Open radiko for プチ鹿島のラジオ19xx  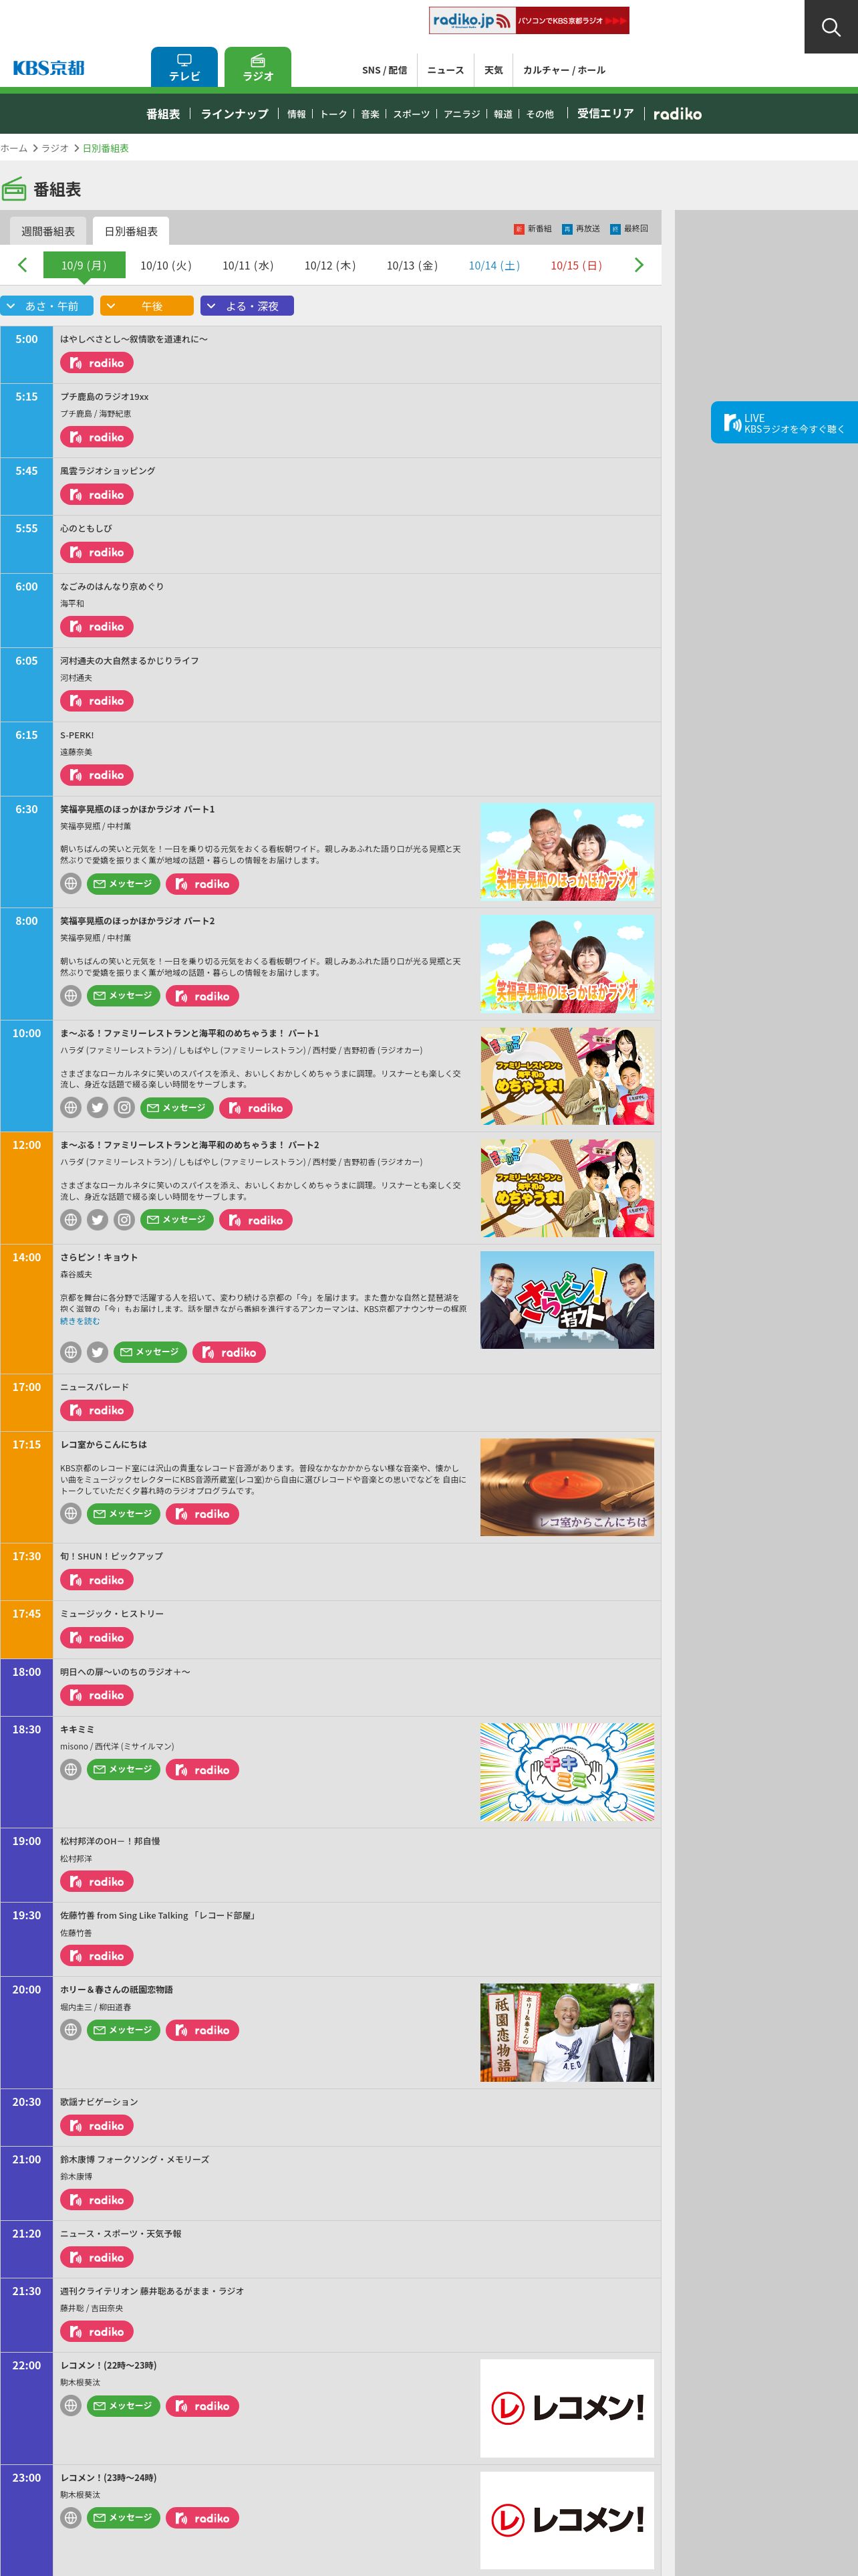tap(97, 437)
